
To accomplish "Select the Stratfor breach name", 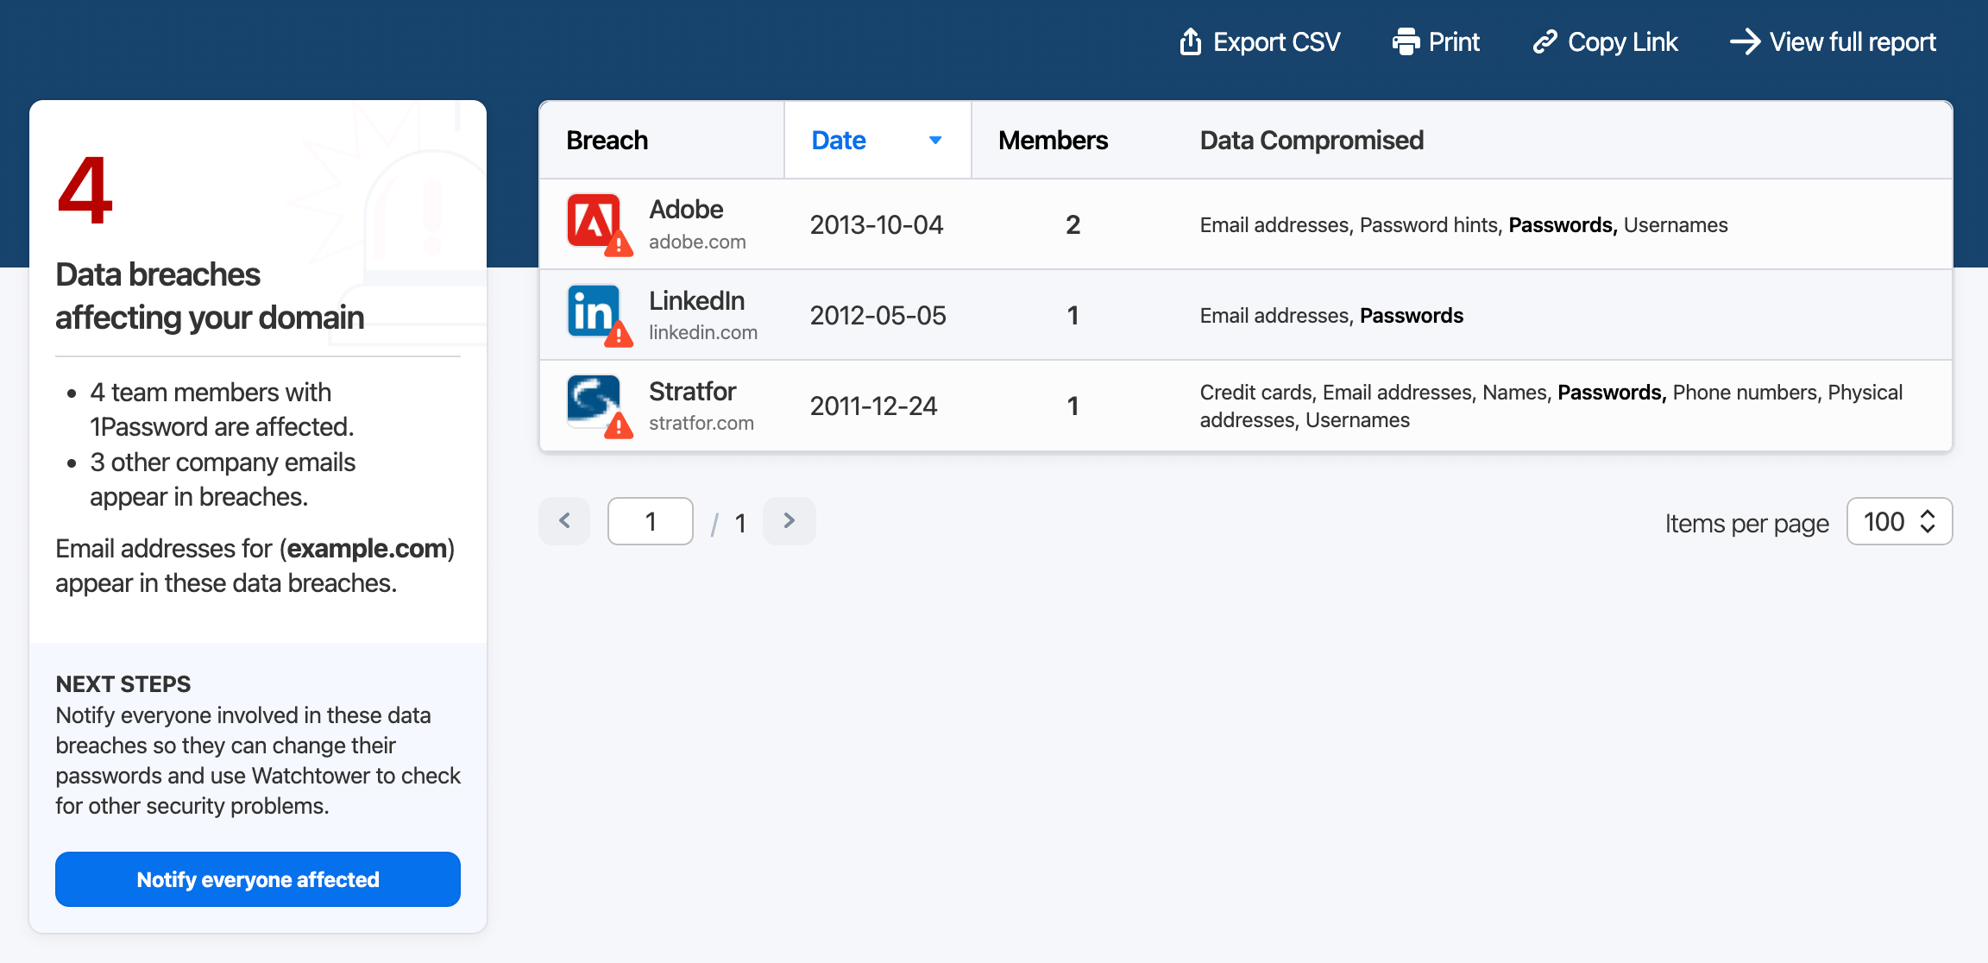I will coord(692,391).
